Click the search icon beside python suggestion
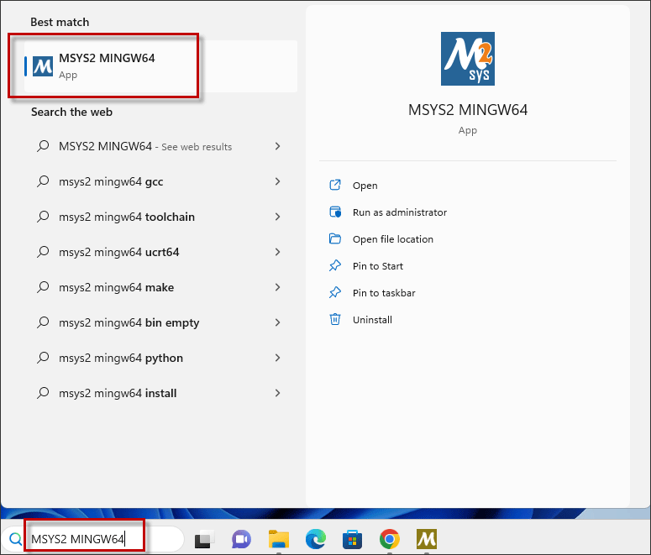The width and height of the screenshot is (651, 555). click(43, 358)
